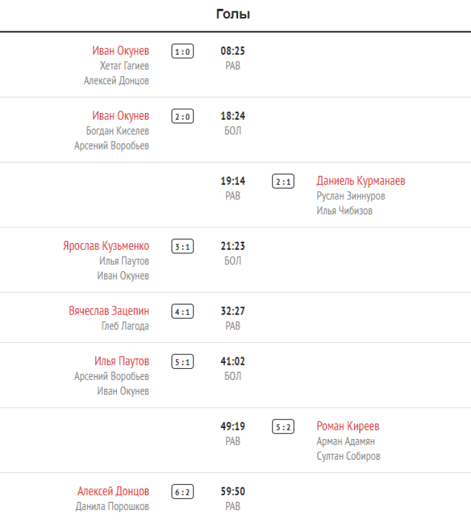Click the 5:1 score badge
This screenshot has width=471, height=527.
[183, 362]
